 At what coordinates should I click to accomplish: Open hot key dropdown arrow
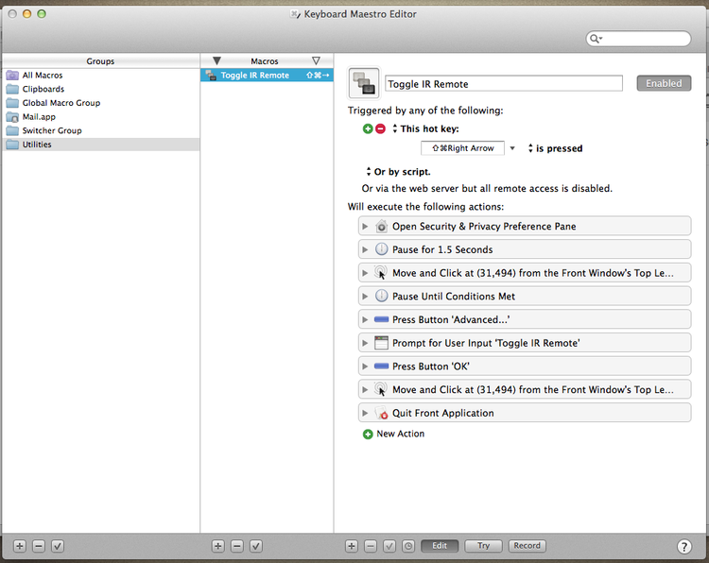[512, 148]
